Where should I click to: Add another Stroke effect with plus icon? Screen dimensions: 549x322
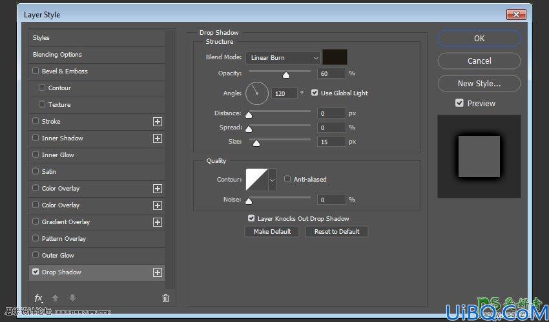click(x=158, y=122)
